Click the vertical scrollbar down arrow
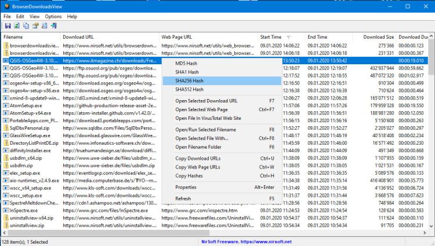This screenshot has height=246, width=435. point(431,226)
